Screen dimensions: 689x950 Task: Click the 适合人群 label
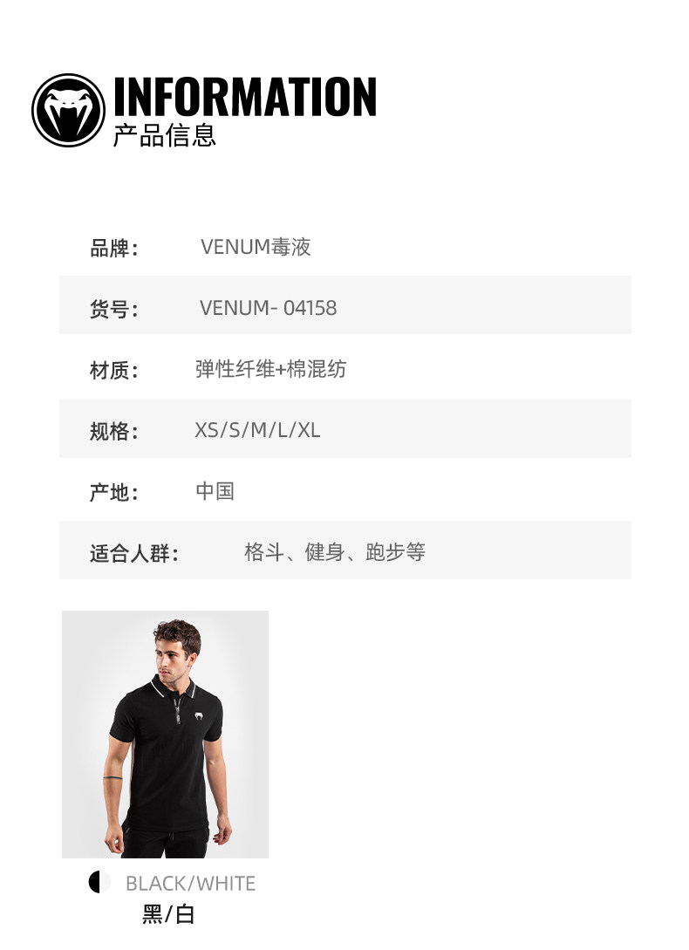[134, 553]
